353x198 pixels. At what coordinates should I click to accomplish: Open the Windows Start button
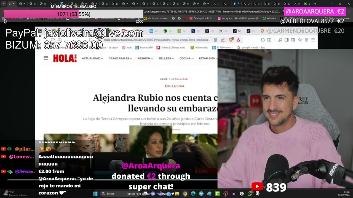click(x=95, y=194)
